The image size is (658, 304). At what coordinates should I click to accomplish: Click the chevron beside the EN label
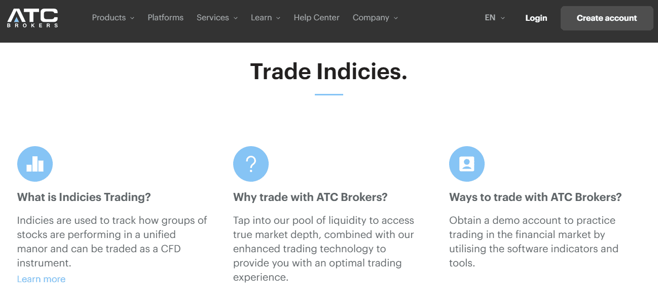point(502,18)
